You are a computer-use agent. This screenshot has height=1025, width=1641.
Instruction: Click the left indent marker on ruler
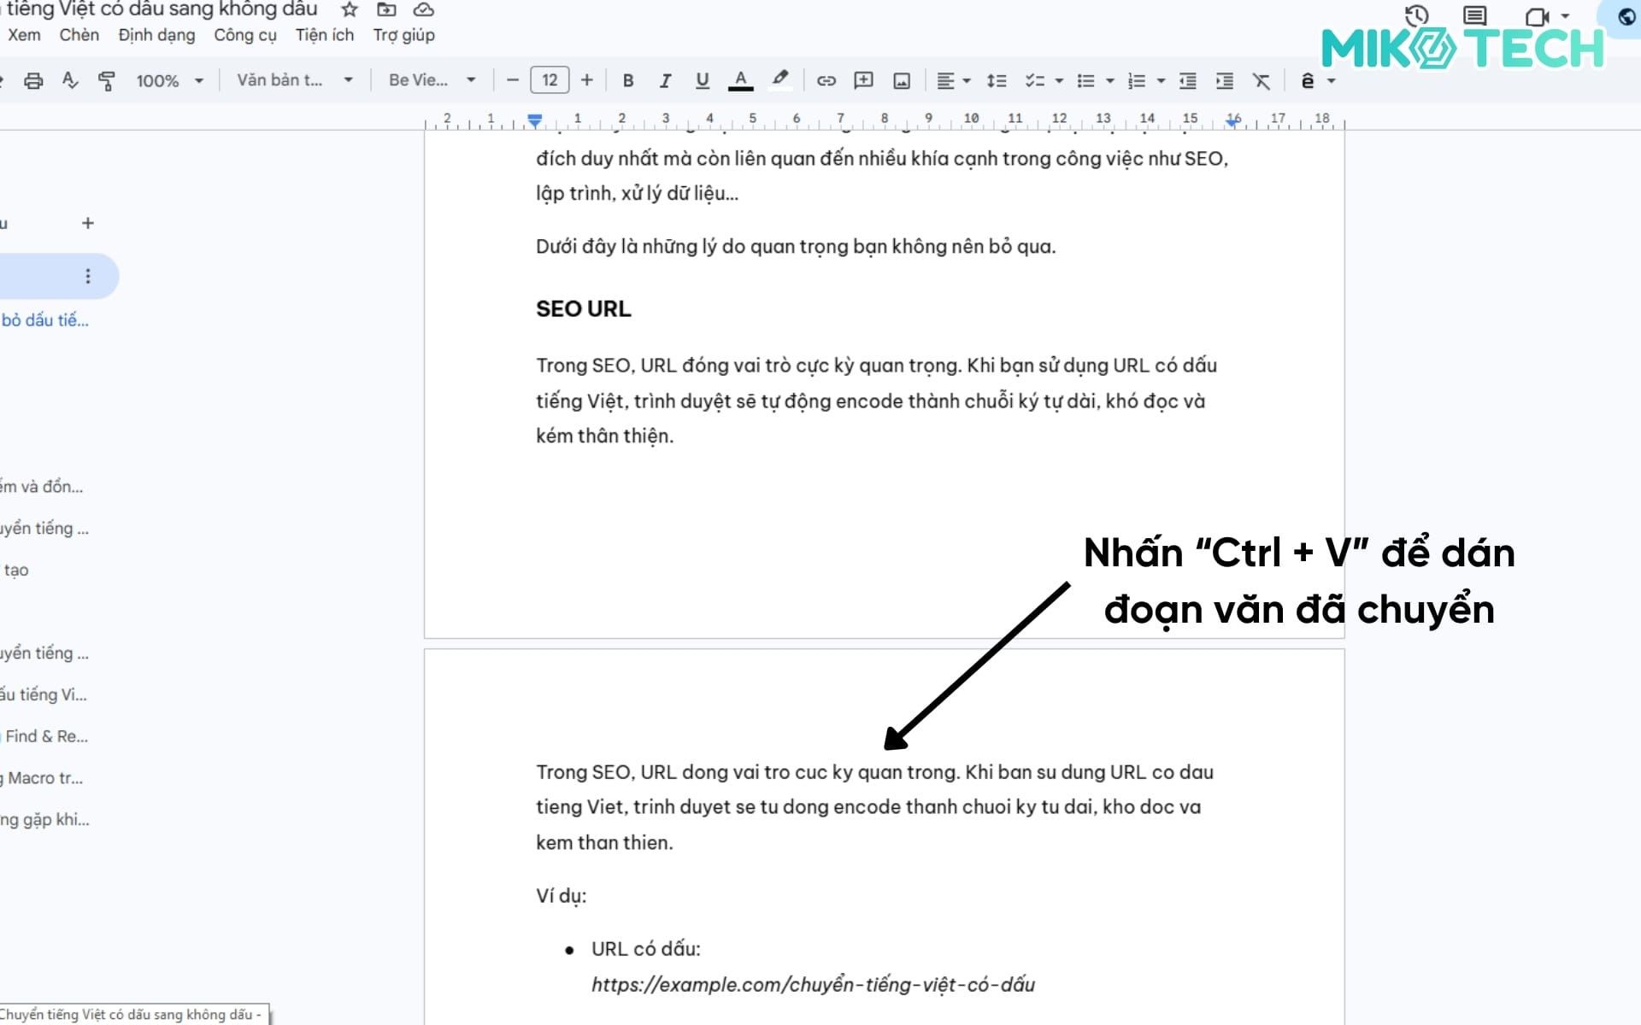pos(535,120)
